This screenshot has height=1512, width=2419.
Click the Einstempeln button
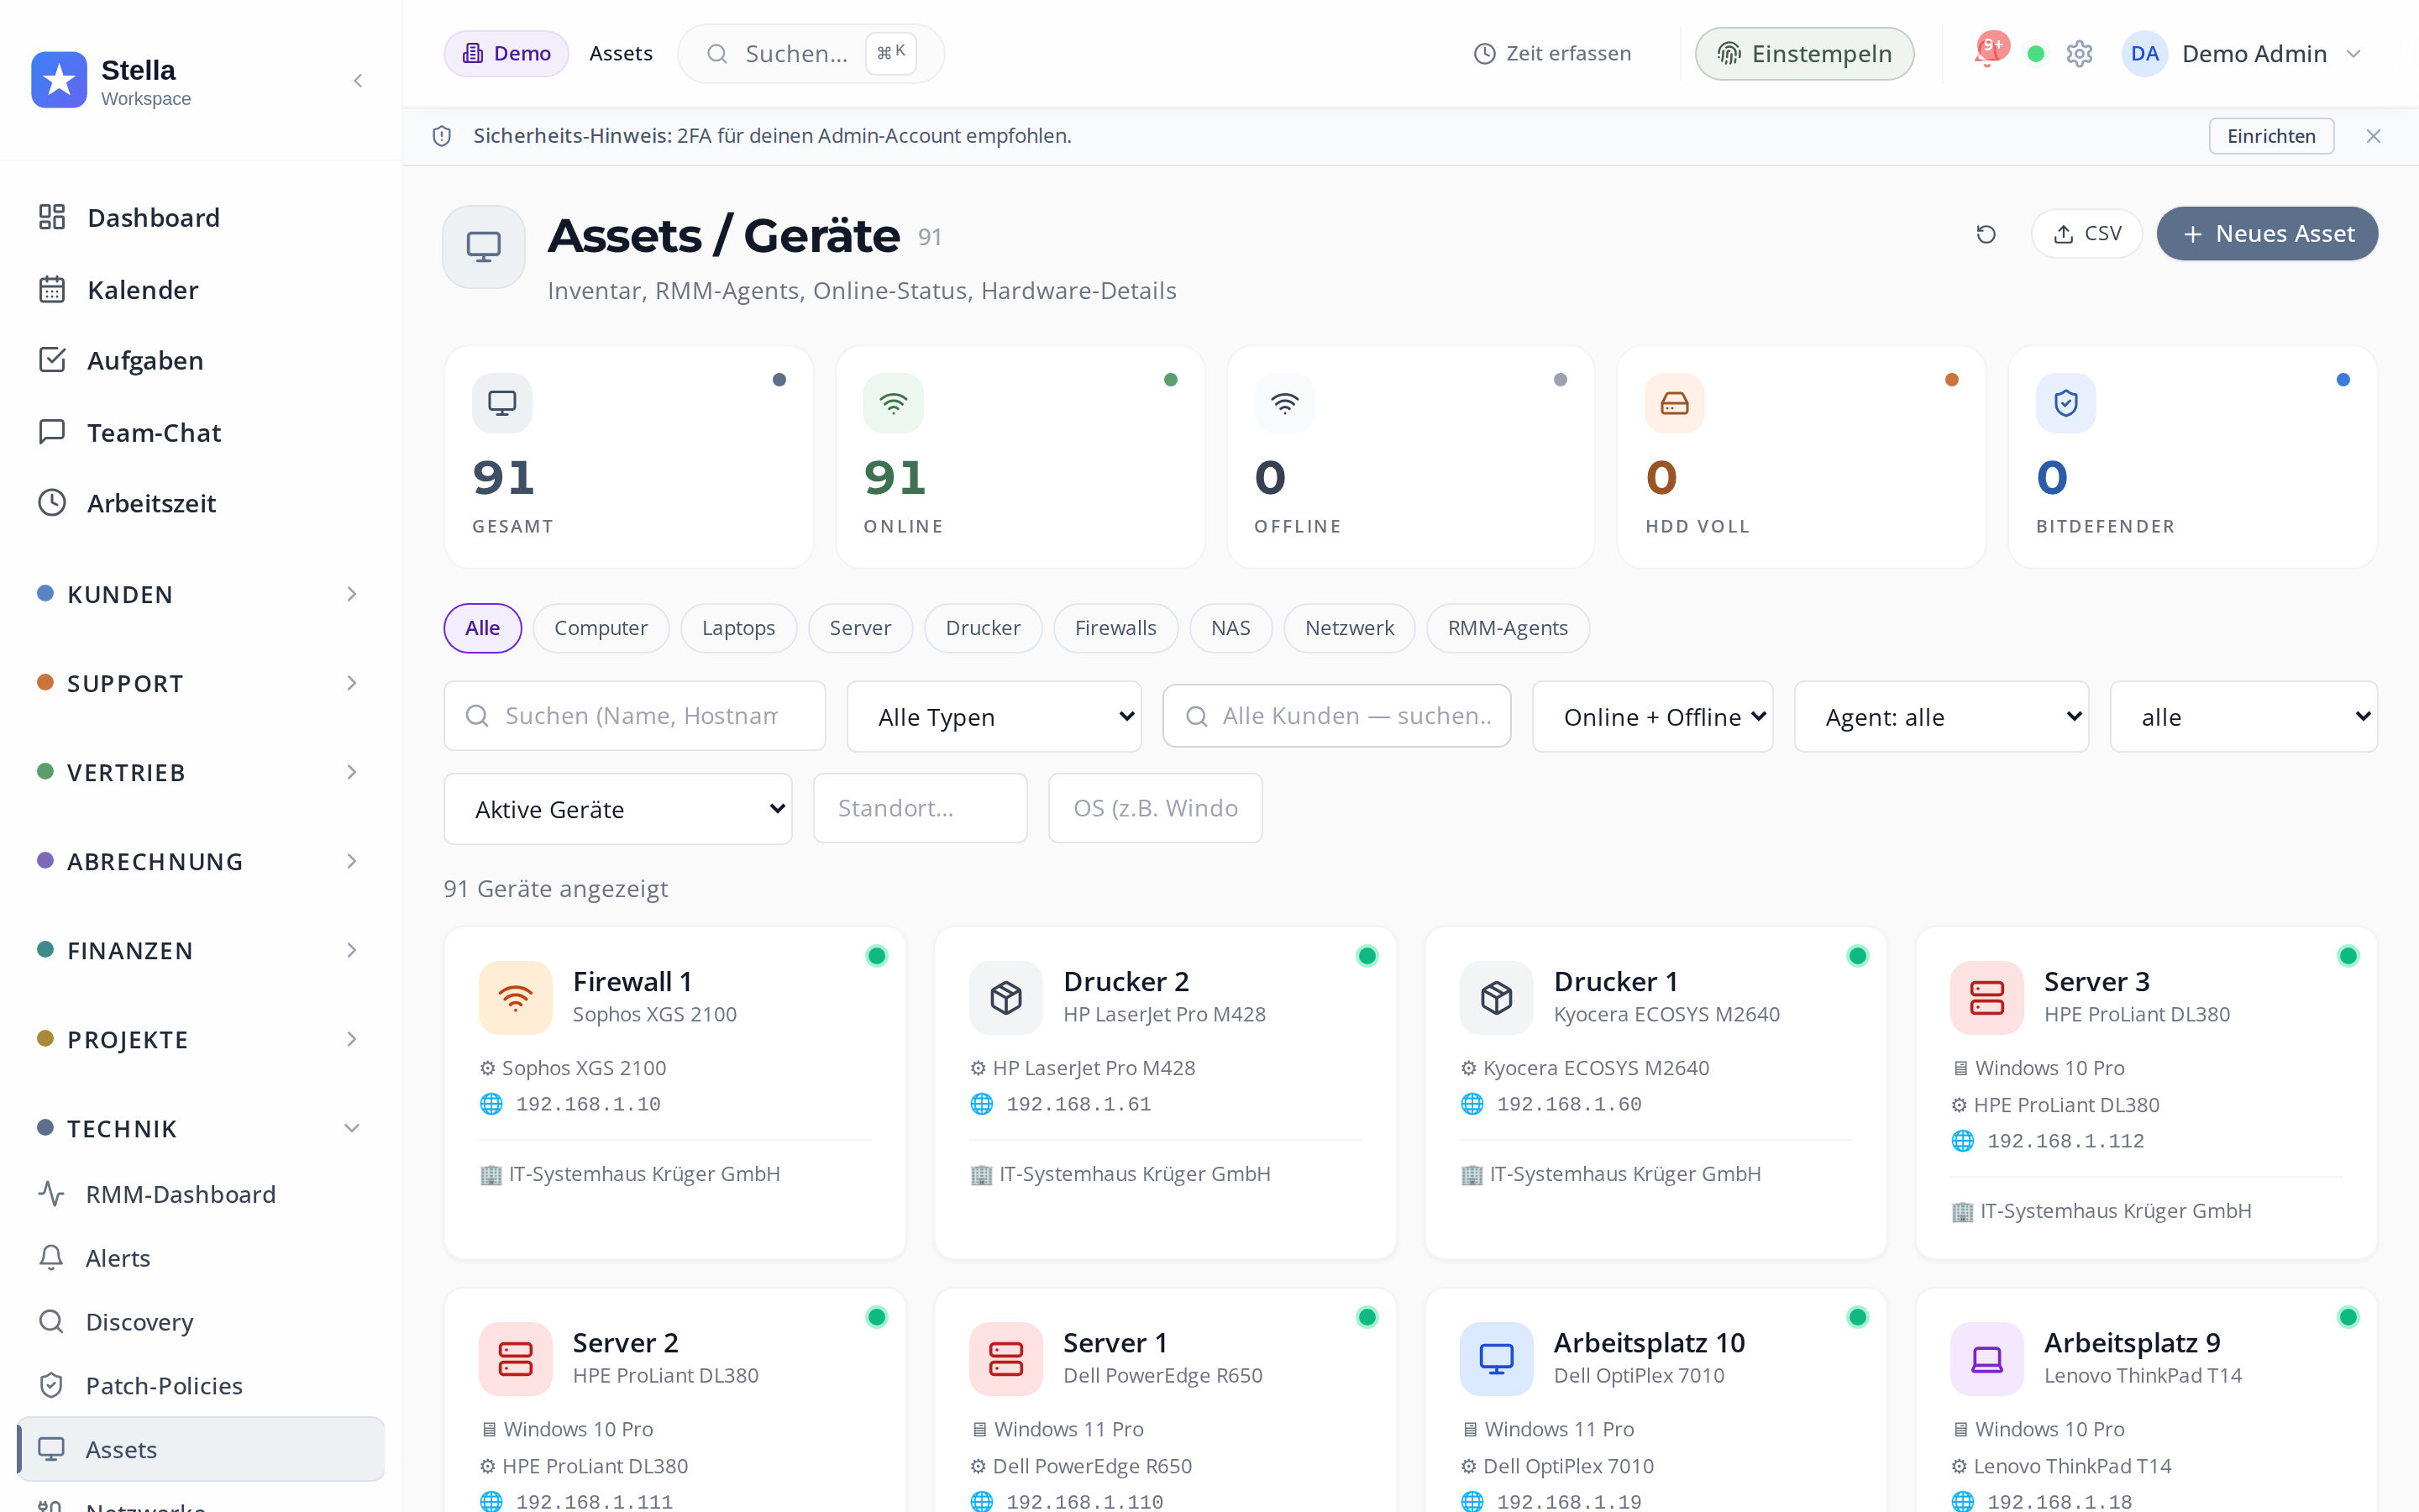click(1805, 54)
